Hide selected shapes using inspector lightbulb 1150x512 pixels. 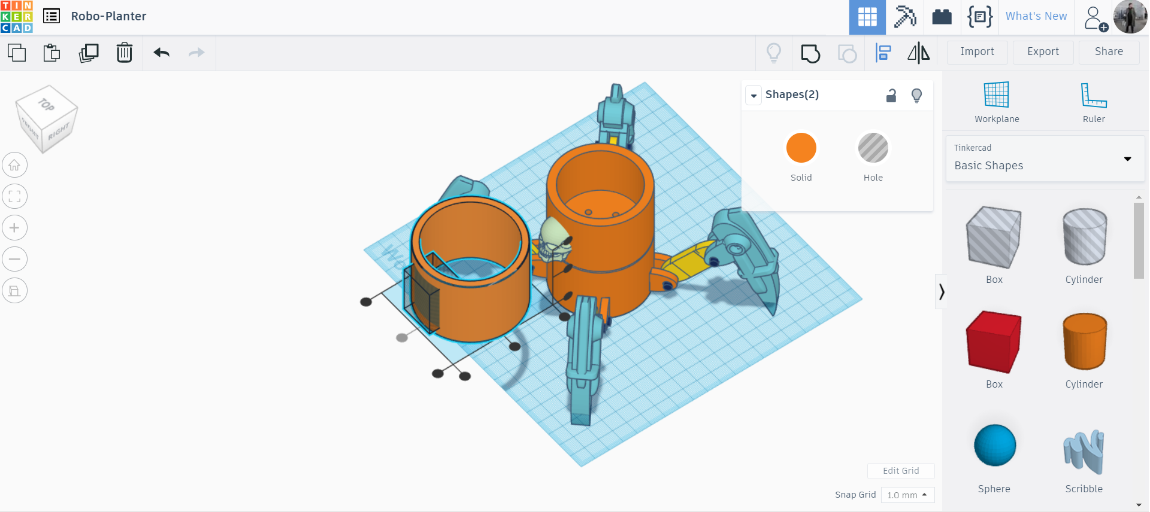tap(916, 95)
